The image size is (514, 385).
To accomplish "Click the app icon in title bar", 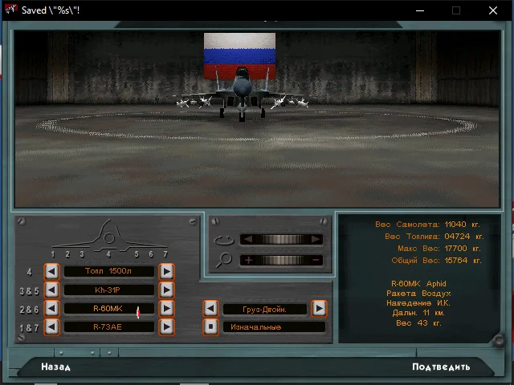I will pos(10,10).
